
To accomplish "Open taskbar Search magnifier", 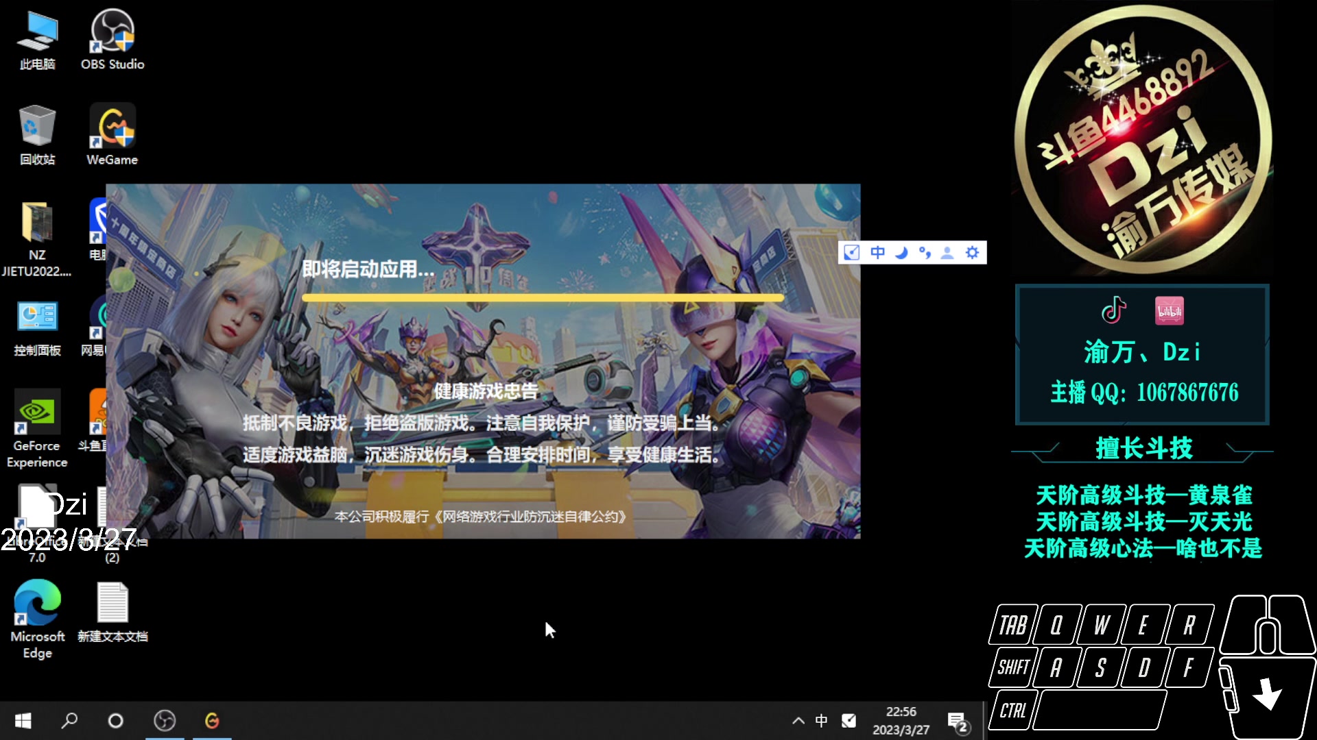I will (x=69, y=721).
